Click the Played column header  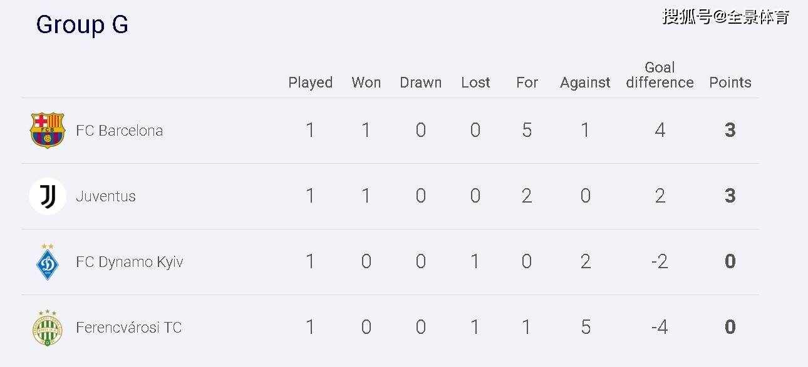click(310, 83)
